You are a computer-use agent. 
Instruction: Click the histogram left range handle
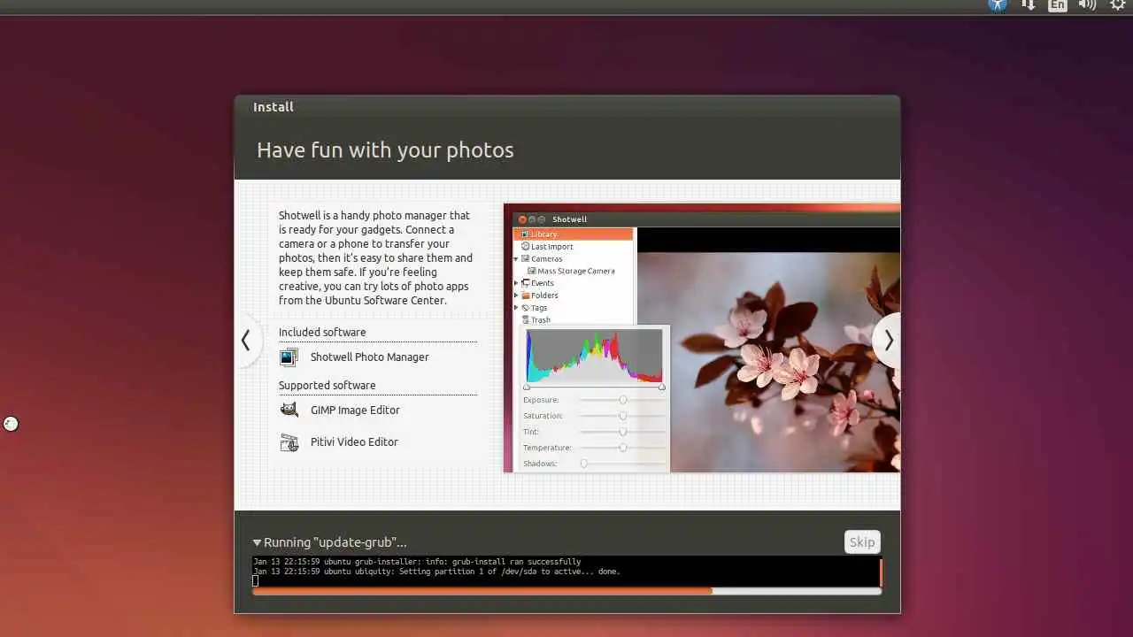527,388
